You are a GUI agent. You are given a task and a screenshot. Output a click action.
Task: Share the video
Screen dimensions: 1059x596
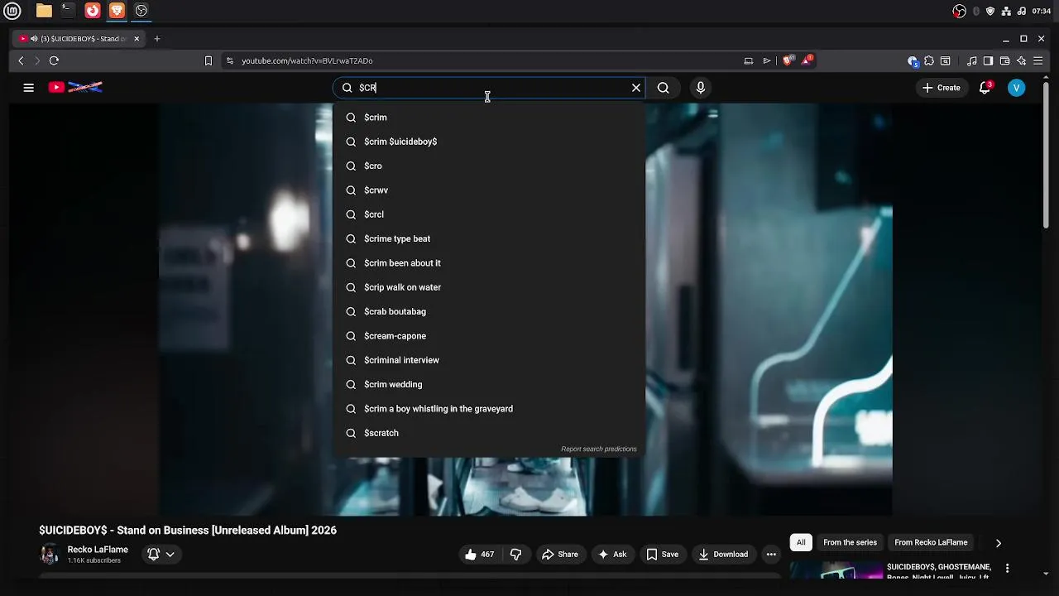tap(560, 555)
